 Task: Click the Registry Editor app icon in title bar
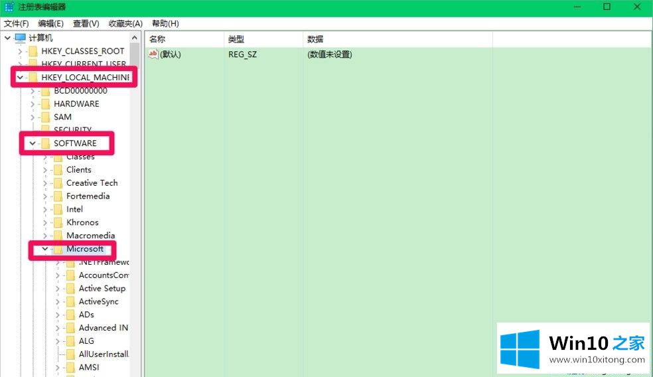9,7
